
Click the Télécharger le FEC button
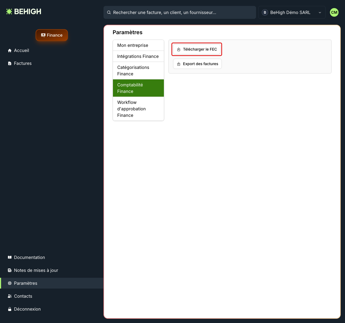[x=197, y=49]
